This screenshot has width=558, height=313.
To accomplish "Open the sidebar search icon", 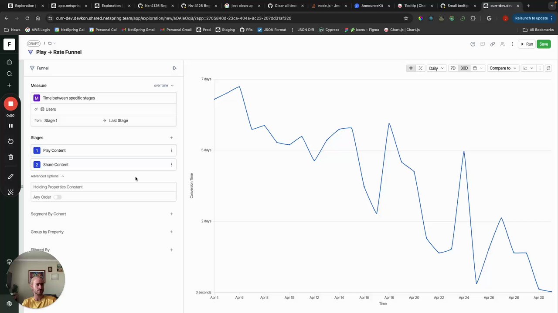I will [9, 73].
